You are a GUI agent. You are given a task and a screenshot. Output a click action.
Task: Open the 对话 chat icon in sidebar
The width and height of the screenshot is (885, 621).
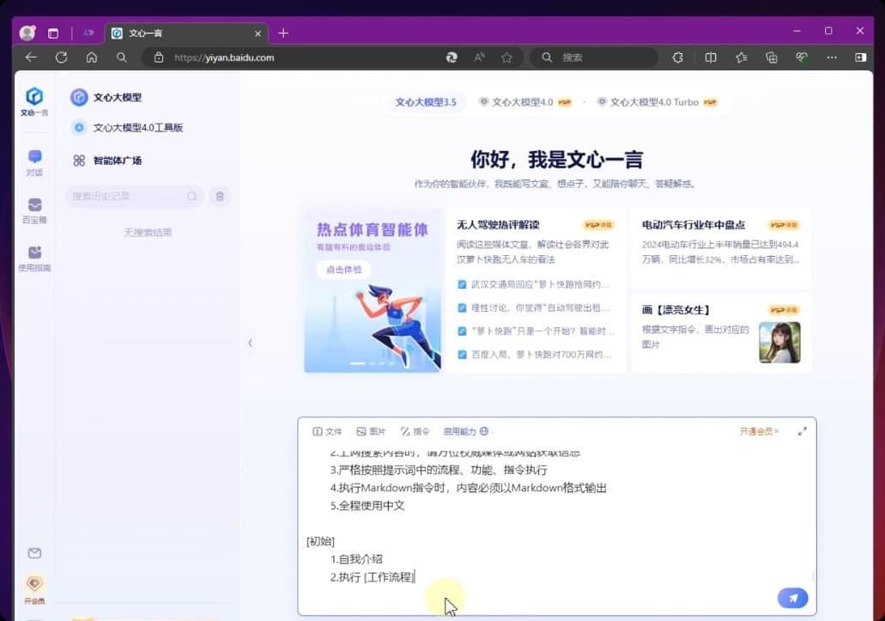click(34, 163)
